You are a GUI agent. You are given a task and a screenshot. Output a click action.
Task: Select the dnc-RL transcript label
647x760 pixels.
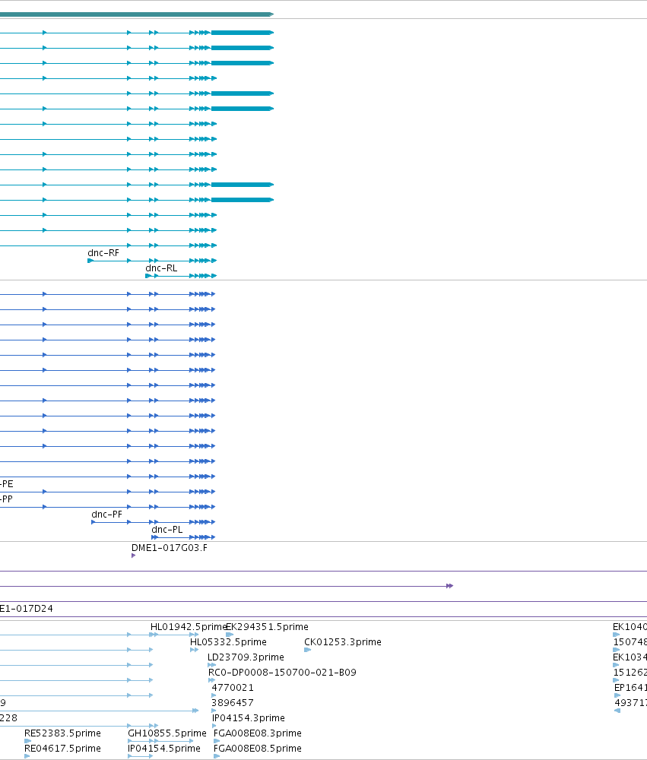[x=161, y=268]
